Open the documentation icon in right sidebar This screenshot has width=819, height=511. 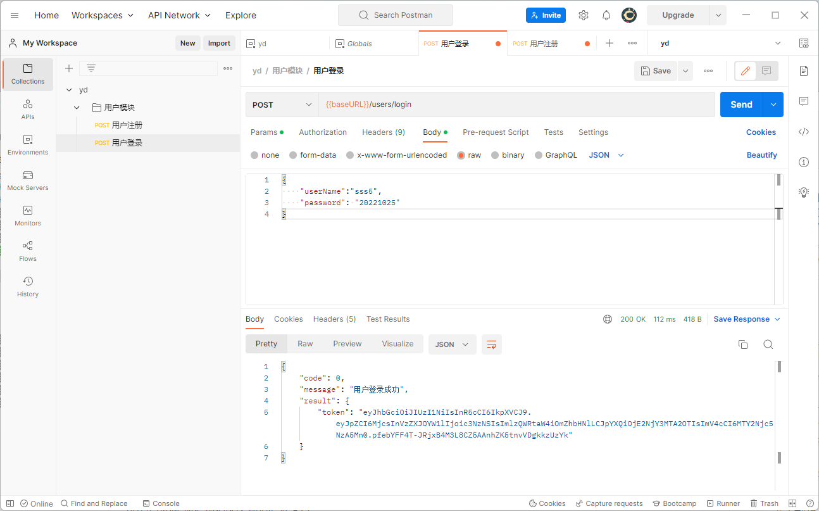coord(804,71)
